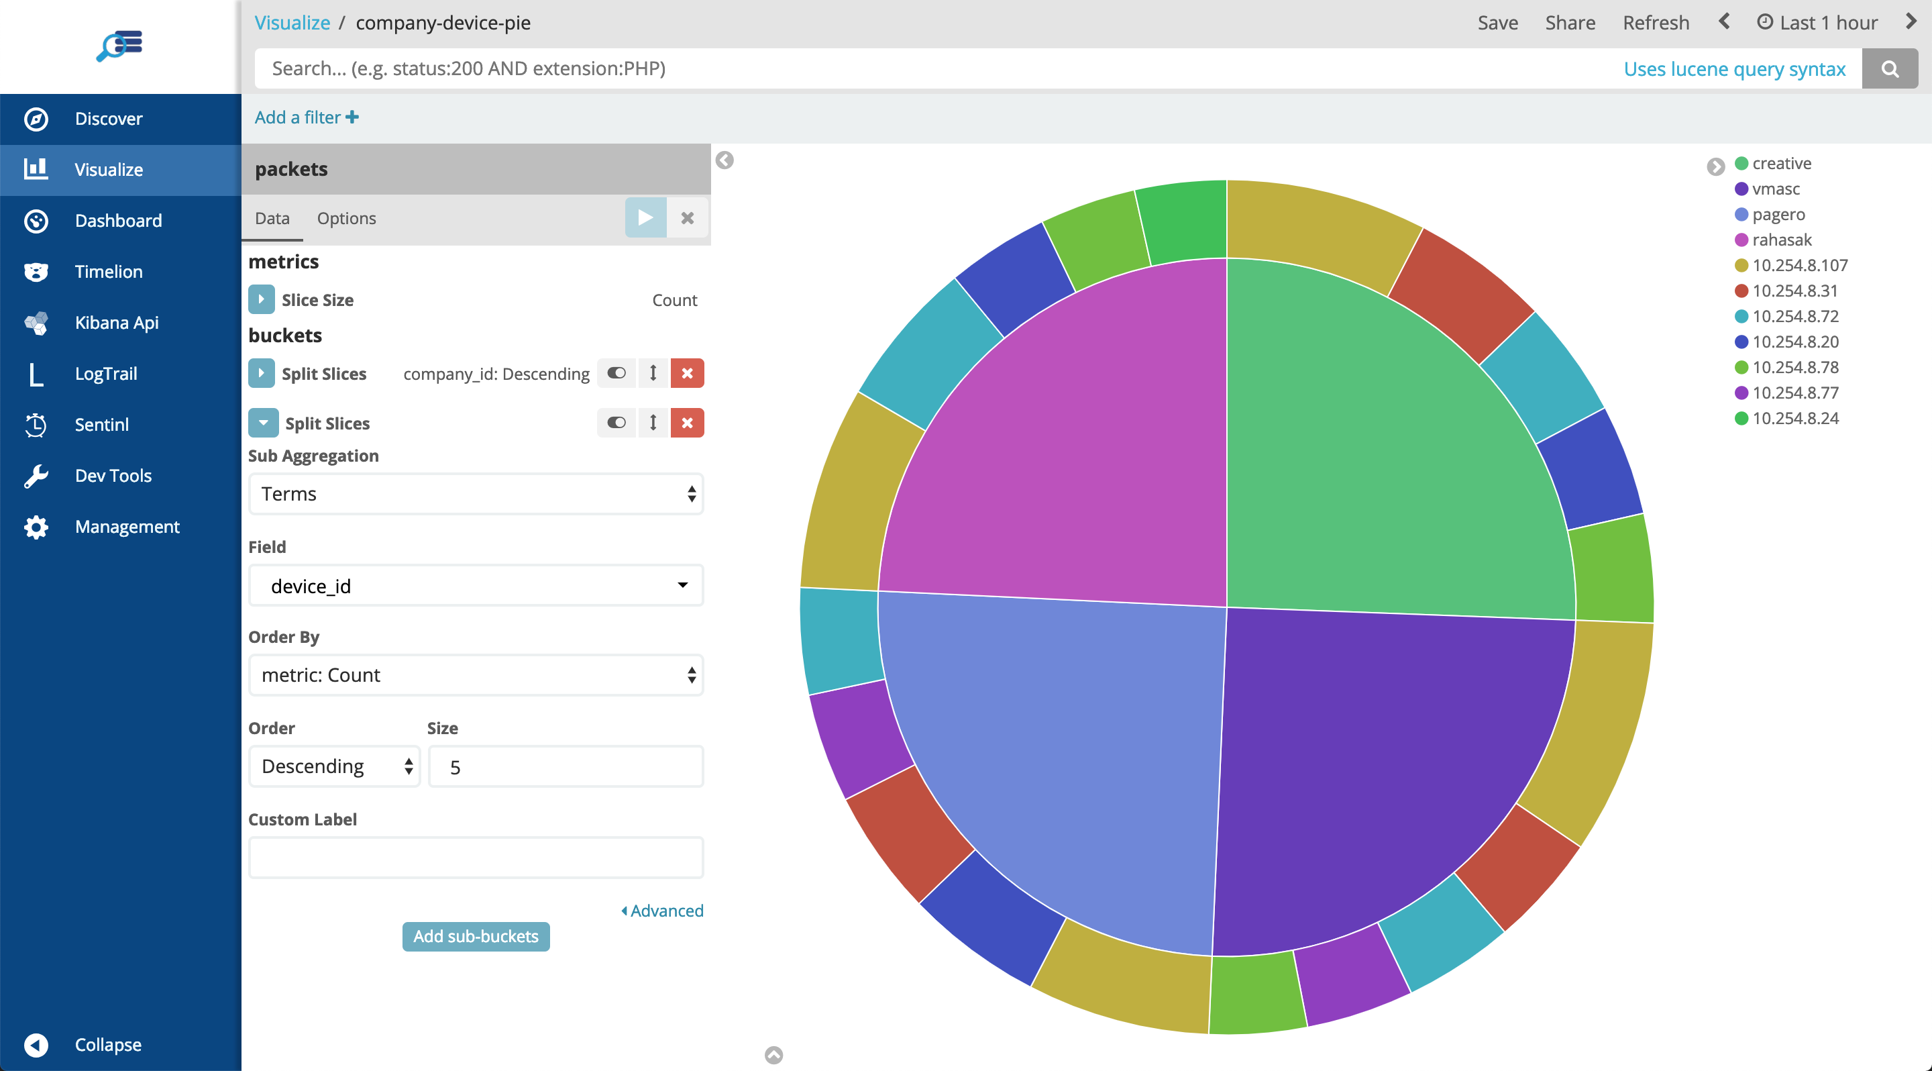
Task: Click the Add a filter link
Action: (x=306, y=117)
